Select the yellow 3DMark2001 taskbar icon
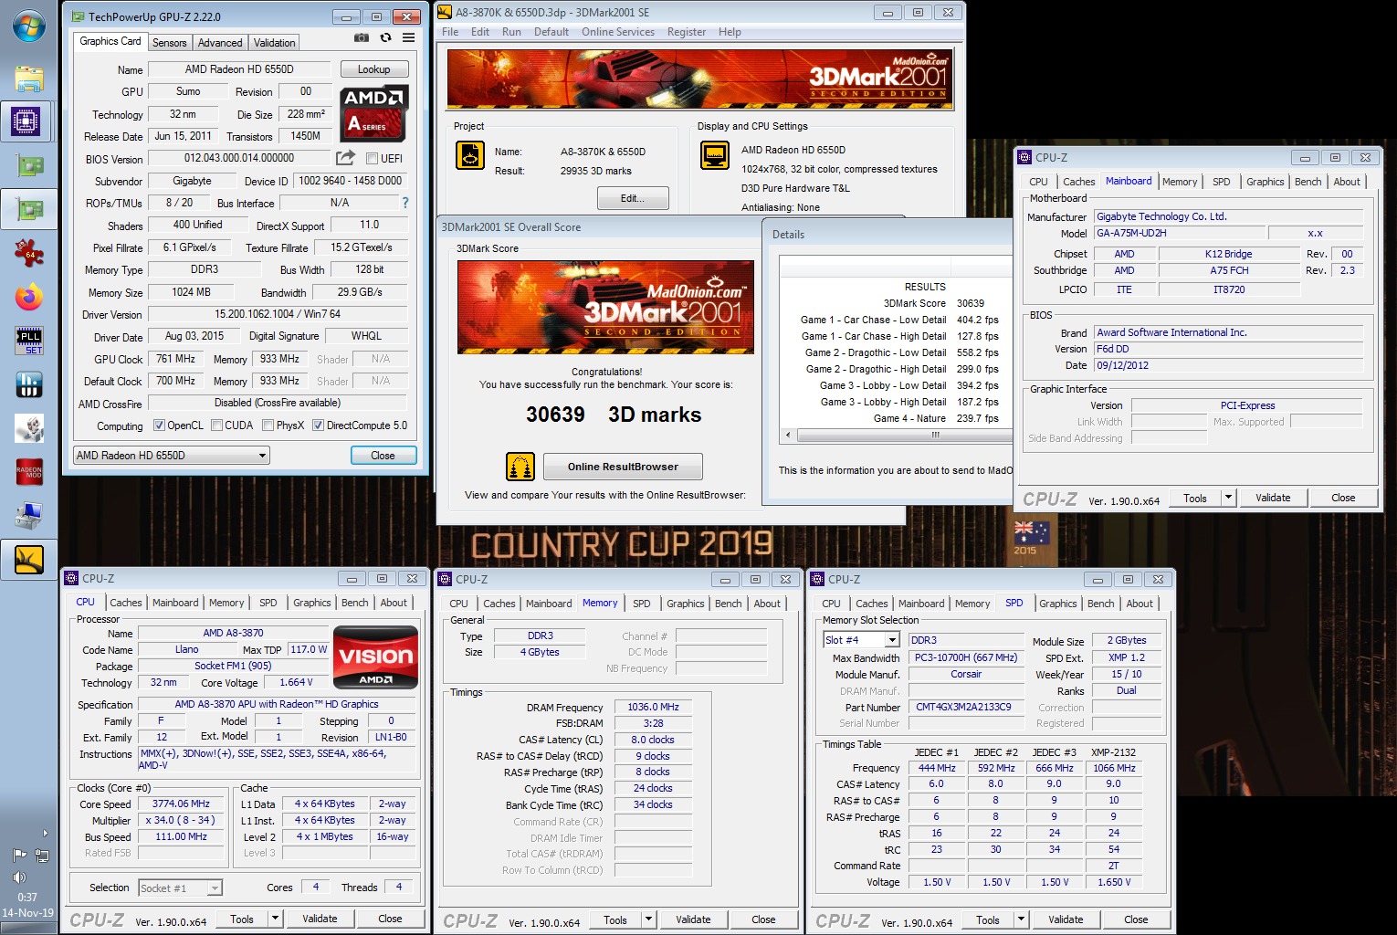 point(28,560)
